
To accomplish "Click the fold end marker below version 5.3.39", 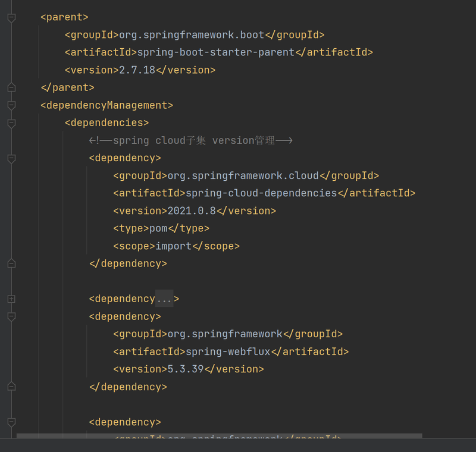I will tap(11, 387).
